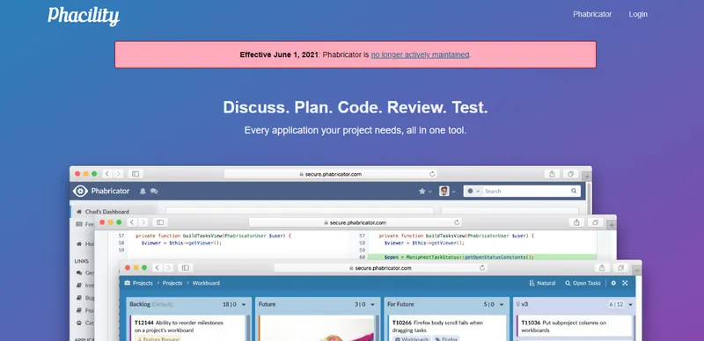Open task T12144 card in Backlog

[187, 328]
